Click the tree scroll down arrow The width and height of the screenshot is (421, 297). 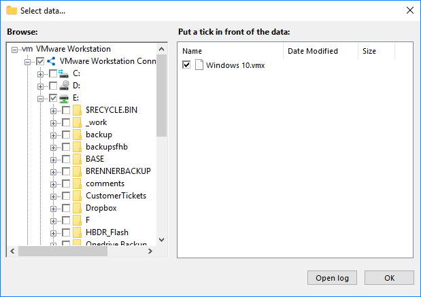tap(161, 240)
